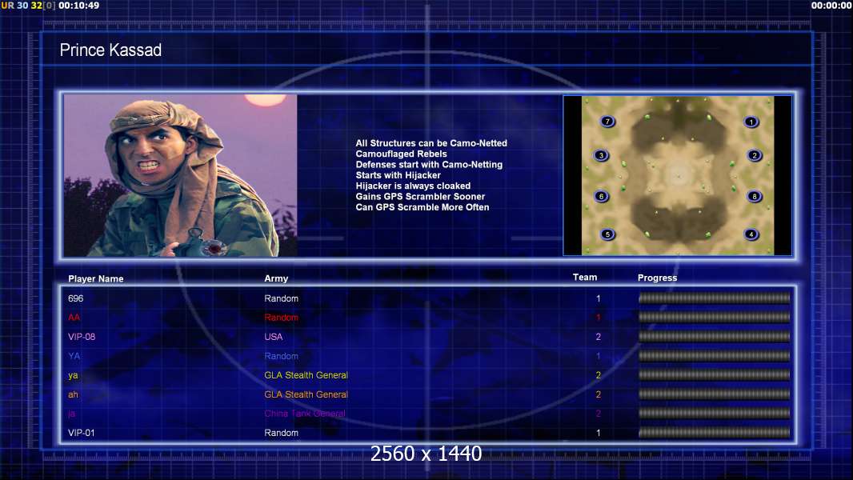Select start position 3 on minimap
The width and height of the screenshot is (853, 480).
point(601,155)
